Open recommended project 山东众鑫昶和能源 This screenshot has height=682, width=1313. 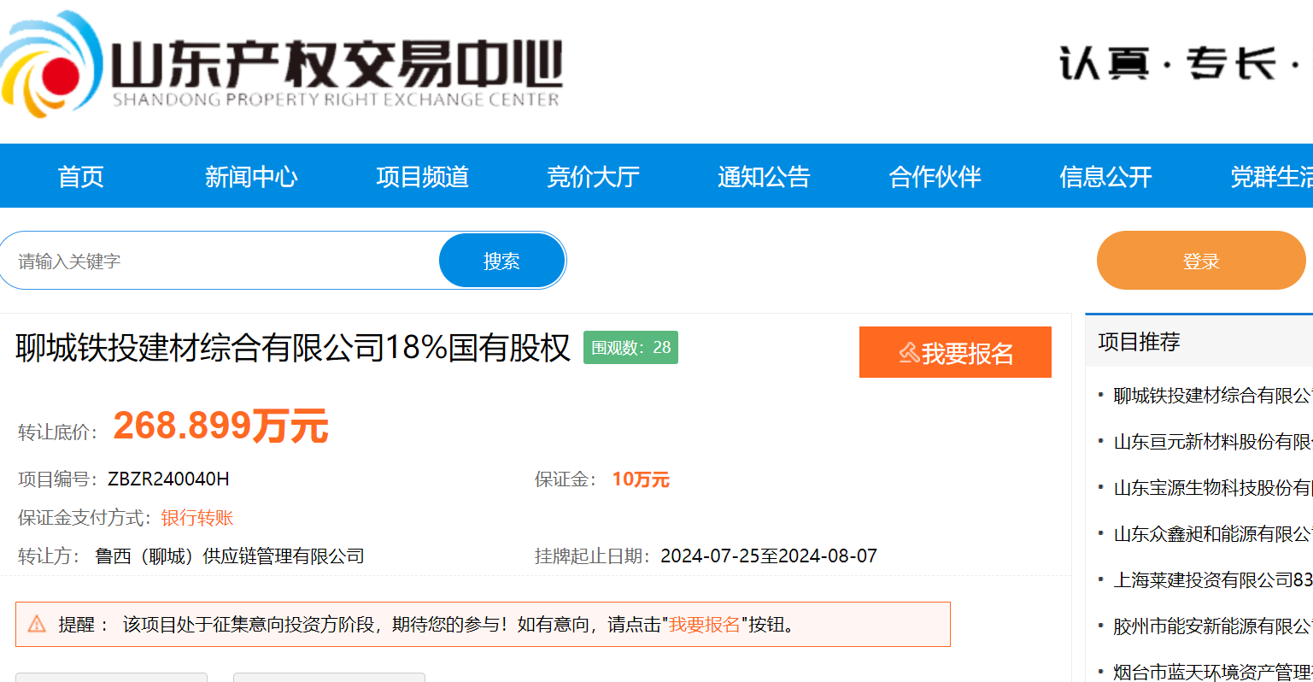[1213, 534]
